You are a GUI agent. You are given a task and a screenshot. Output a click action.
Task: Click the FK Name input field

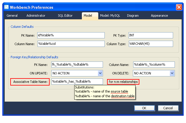(x=77, y=64)
